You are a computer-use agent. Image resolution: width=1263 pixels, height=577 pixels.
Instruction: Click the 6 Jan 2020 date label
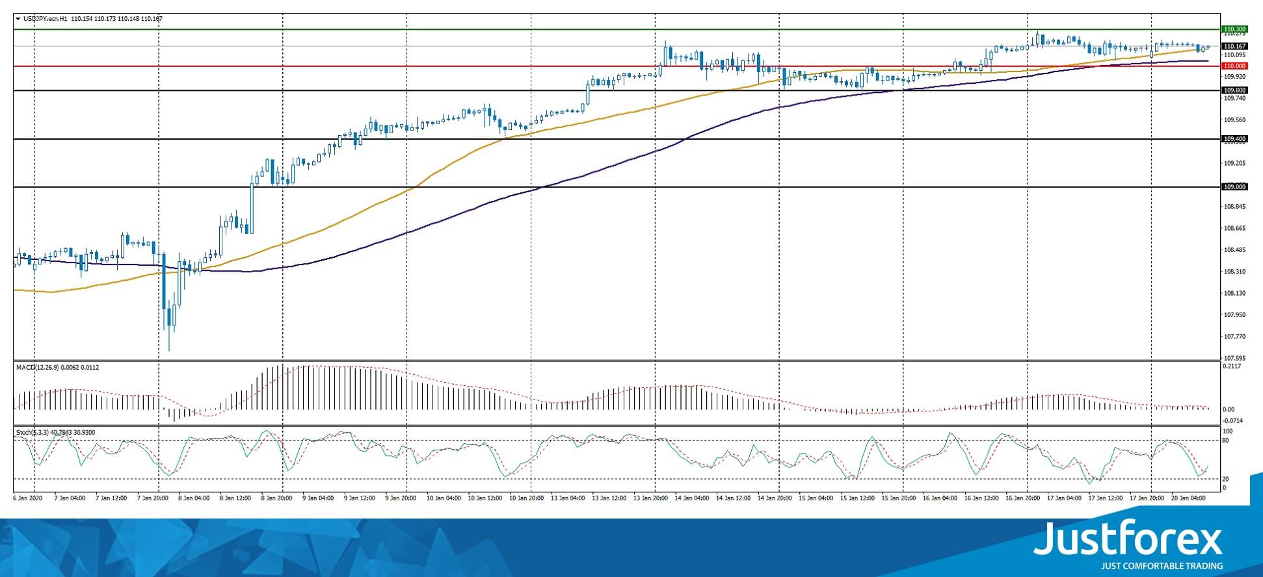pyautogui.click(x=27, y=498)
